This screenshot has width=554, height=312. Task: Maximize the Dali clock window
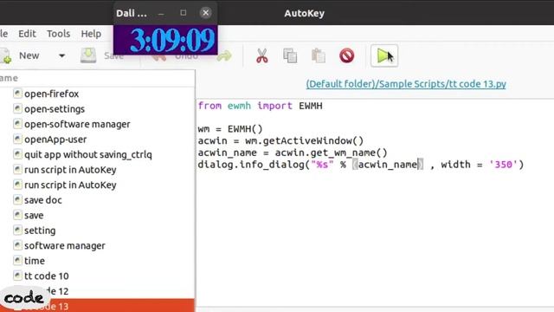click(x=183, y=13)
